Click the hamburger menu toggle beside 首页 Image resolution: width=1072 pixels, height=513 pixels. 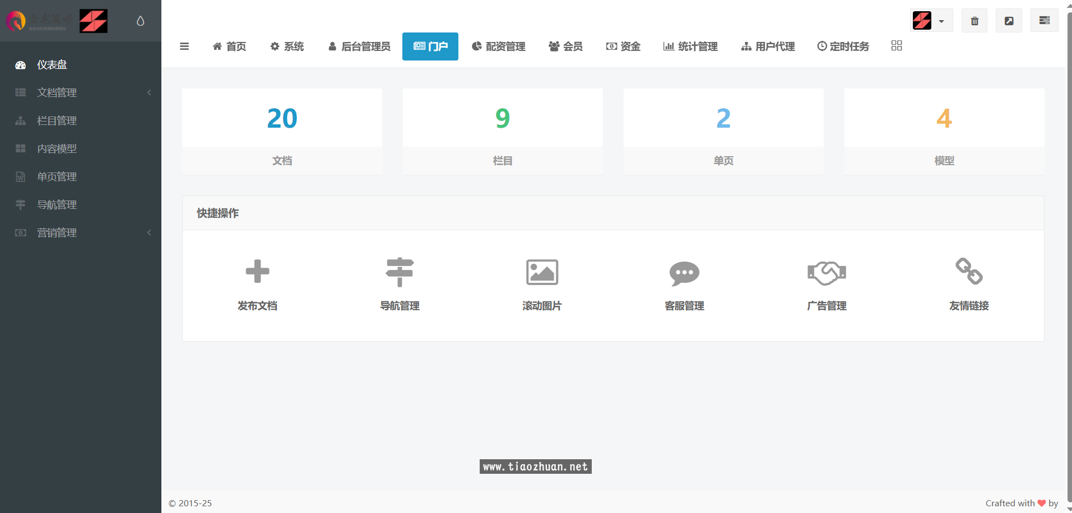click(184, 46)
